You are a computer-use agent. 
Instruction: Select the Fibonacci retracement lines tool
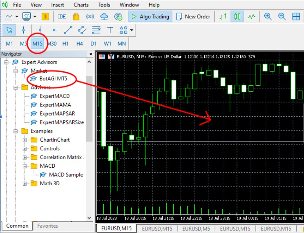(96, 30)
